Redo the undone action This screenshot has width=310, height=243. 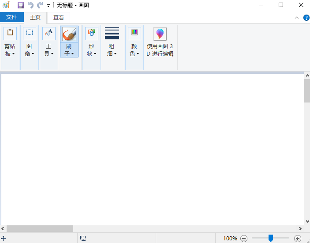(x=40, y=5)
